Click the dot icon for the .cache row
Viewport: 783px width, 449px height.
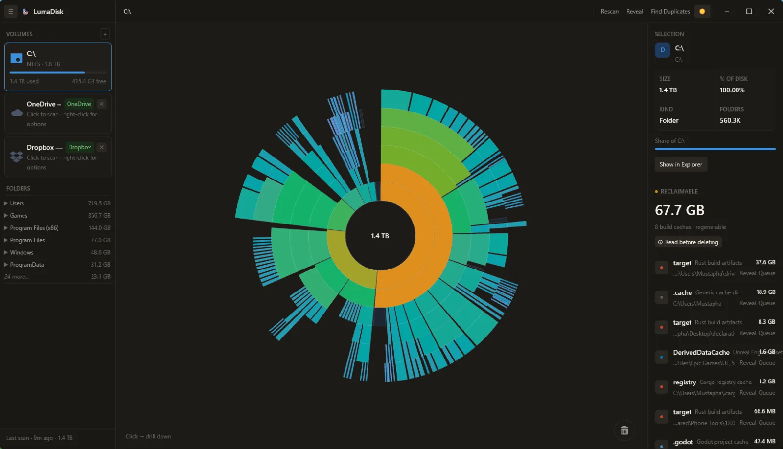pyautogui.click(x=662, y=297)
